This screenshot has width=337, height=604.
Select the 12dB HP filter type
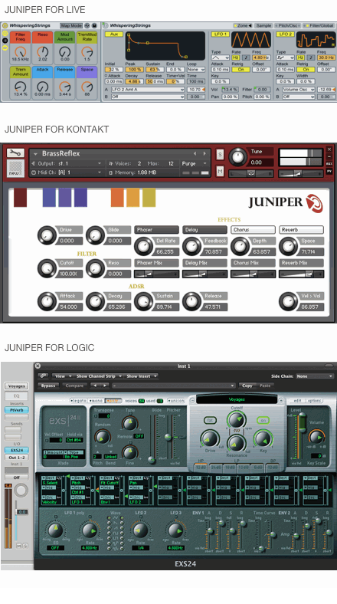pyautogui.click(x=201, y=467)
